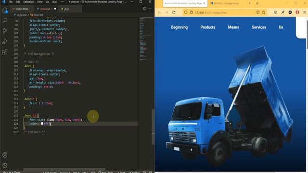Reload the browser page
The width and height of the screenshot is (308, 173).
pyautogui.click(x=174, y=12)
